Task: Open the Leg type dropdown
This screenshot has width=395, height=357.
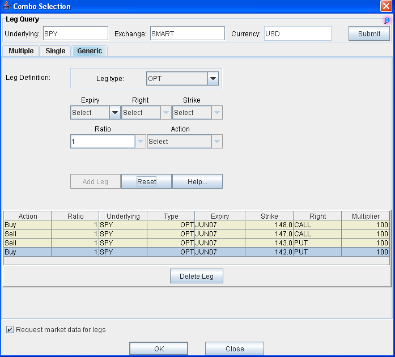Action: tap(213, 79)
